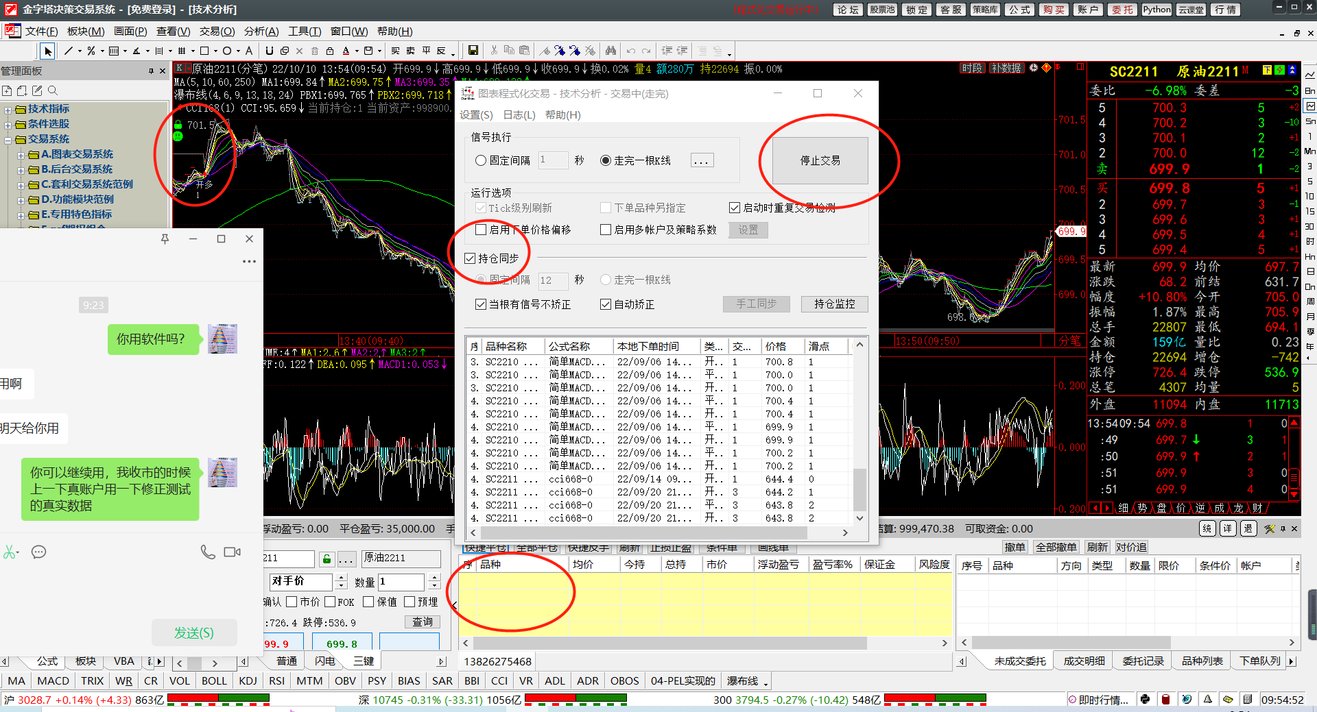Click the 停止交易 button

(820, 160)
